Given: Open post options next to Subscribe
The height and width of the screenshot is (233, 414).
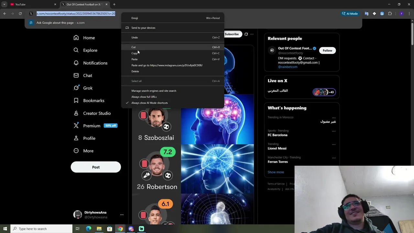Looking at the screenshot, I should click(252, 34).
